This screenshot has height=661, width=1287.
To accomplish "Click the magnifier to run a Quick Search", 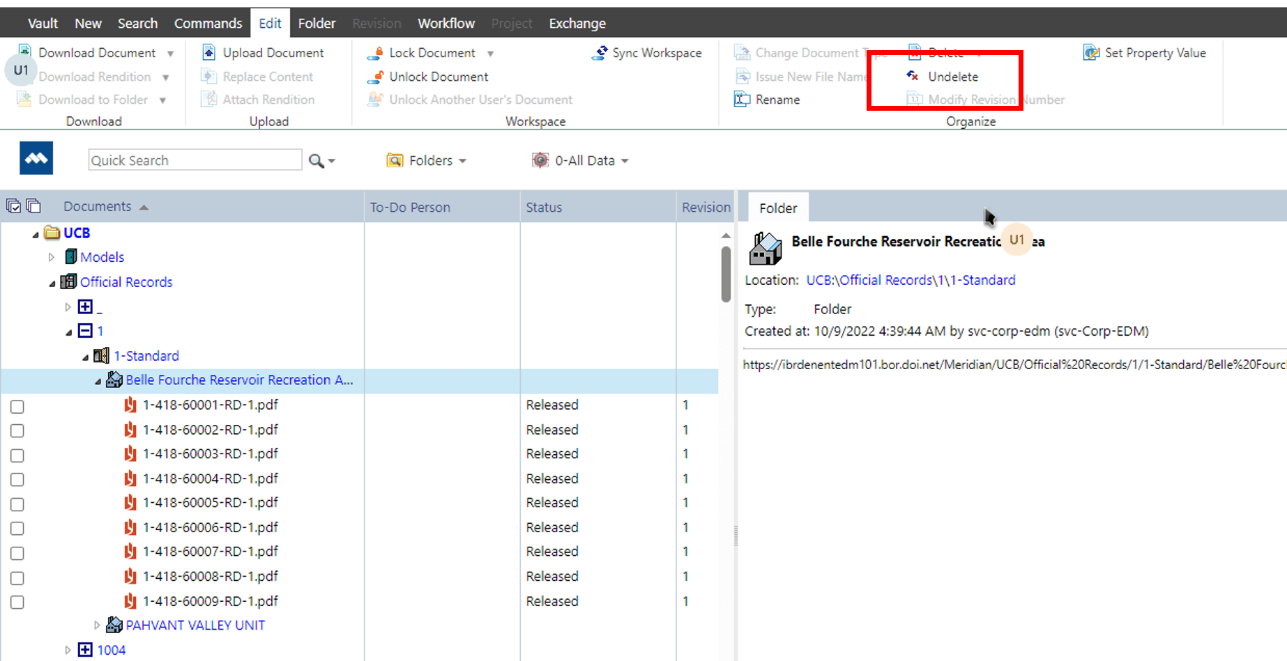I will click(x=315, y=160).
